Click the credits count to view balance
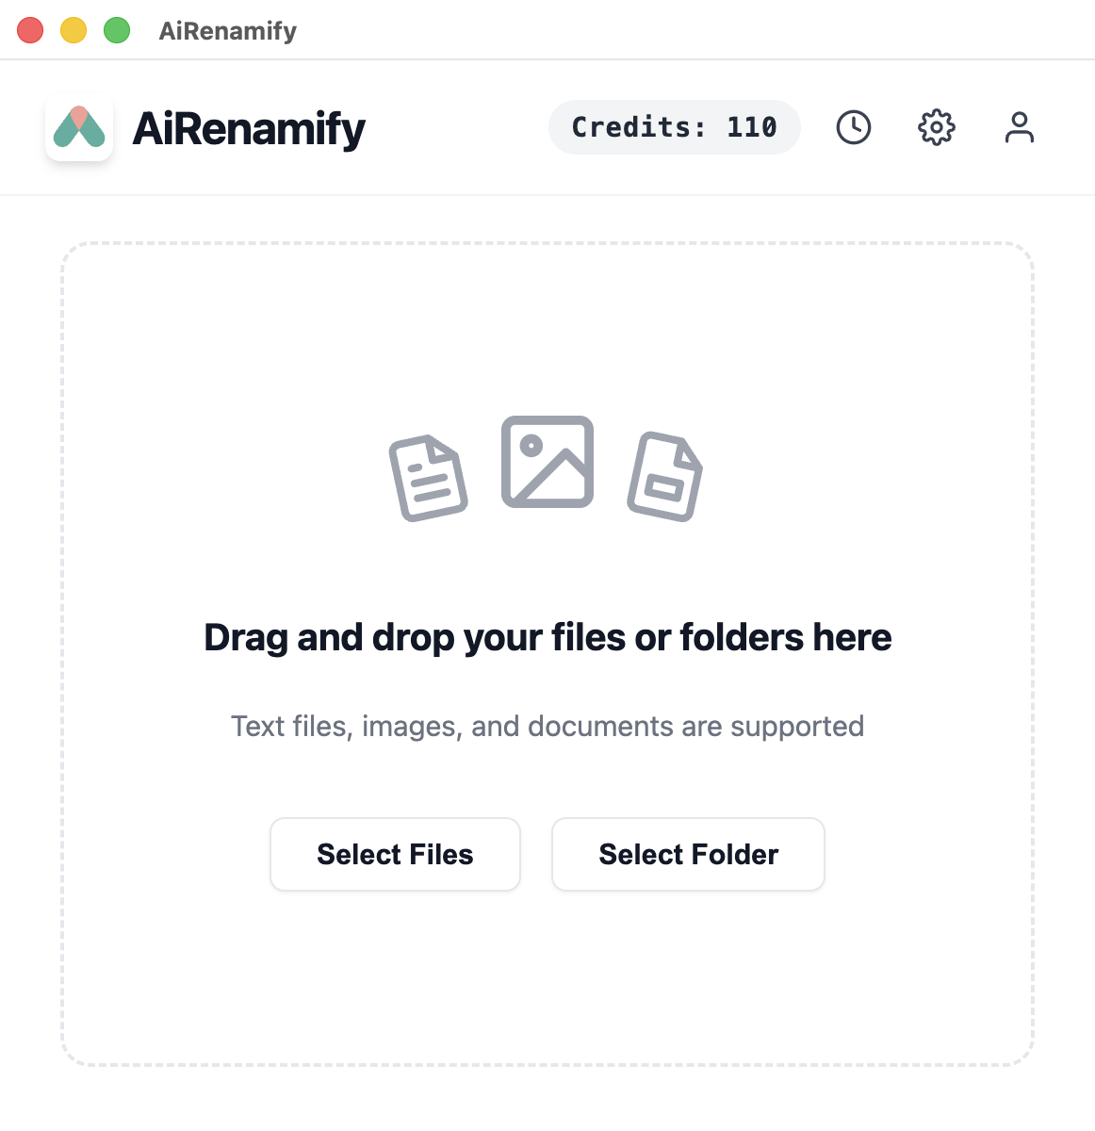 point(747,127)
